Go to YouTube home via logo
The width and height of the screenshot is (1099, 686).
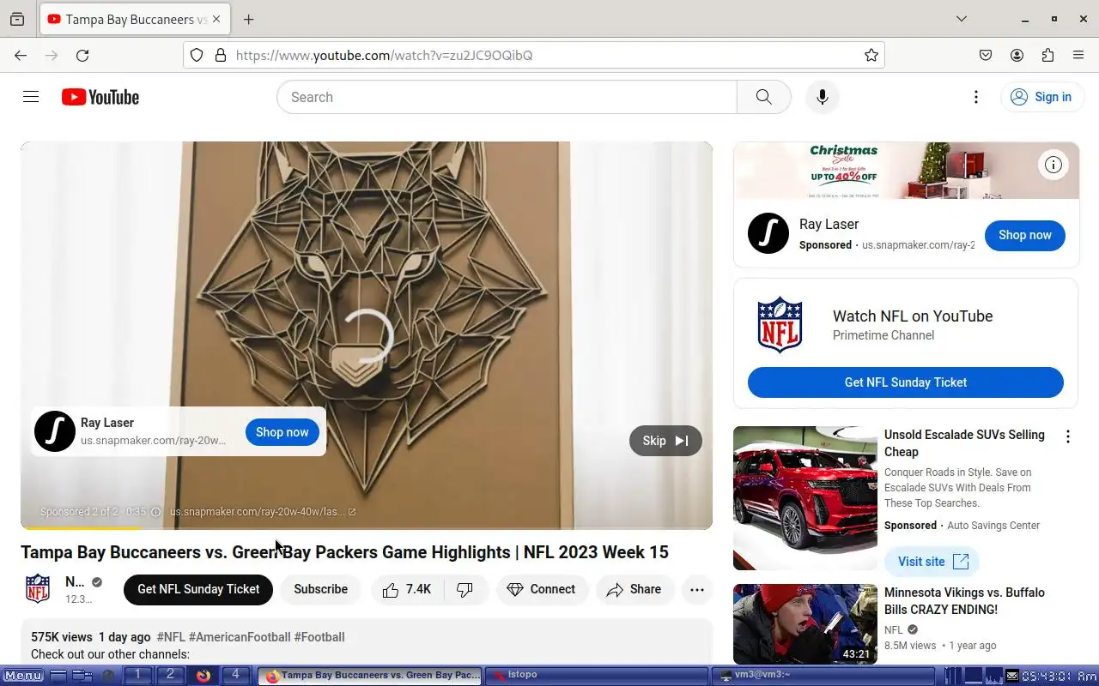(x=100, y=97)
